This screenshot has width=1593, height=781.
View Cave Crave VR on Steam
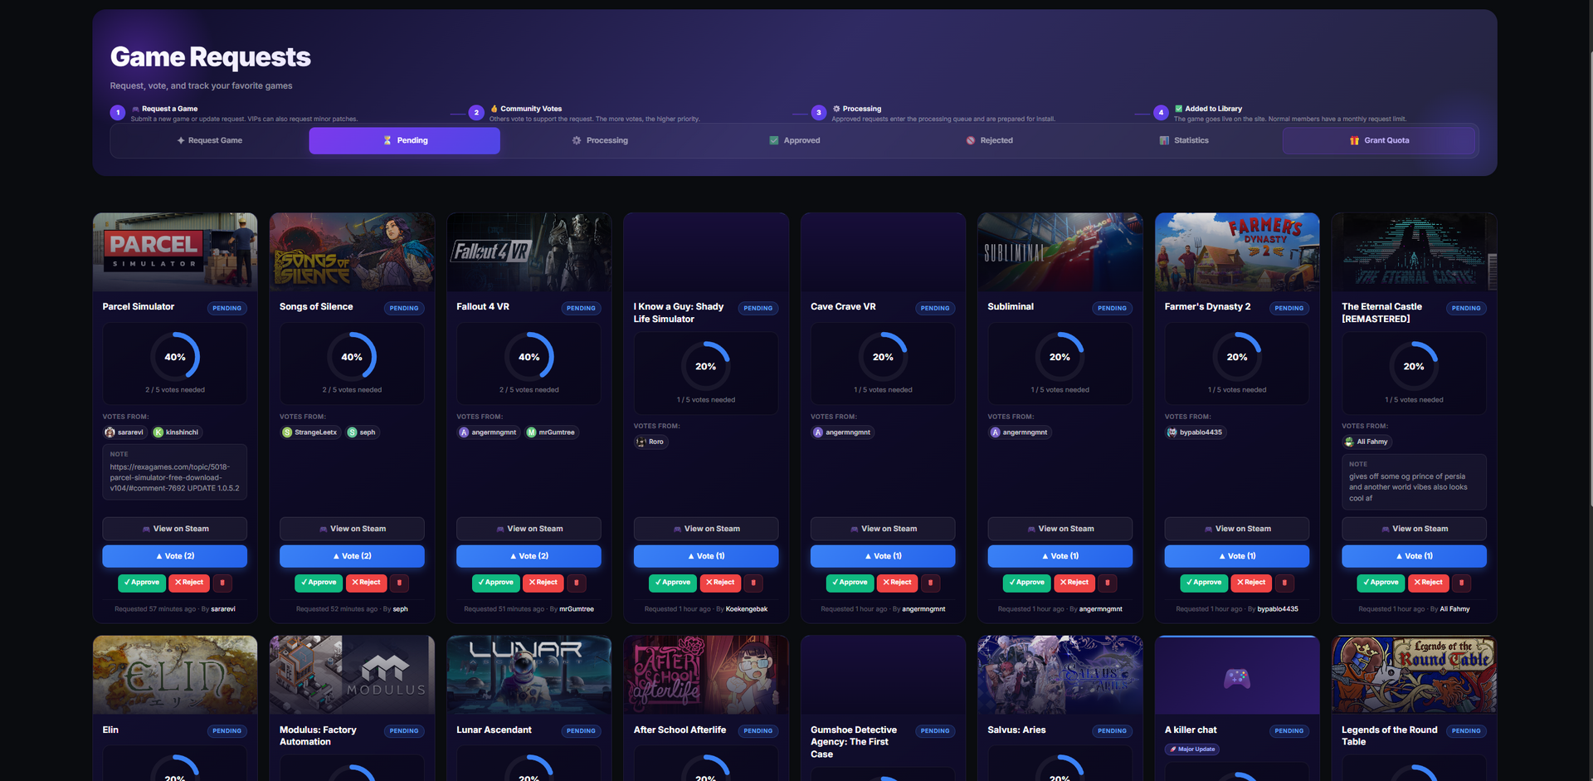(883, 529)
